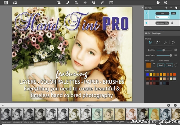Apply the Effect Vintage Gold preset

coord(120,116)
